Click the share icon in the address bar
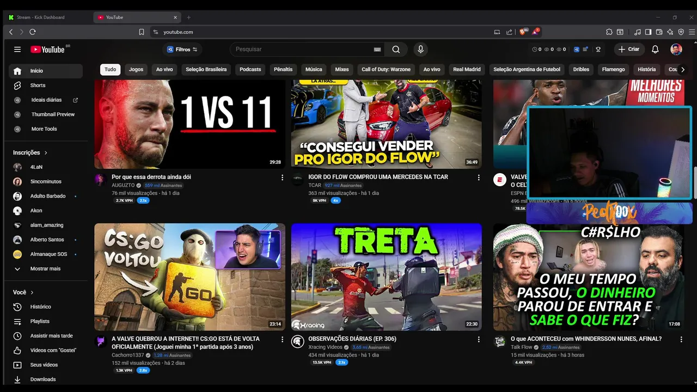Image resolution: width=697 pixels, height=392 pixels. pos(509,32)
